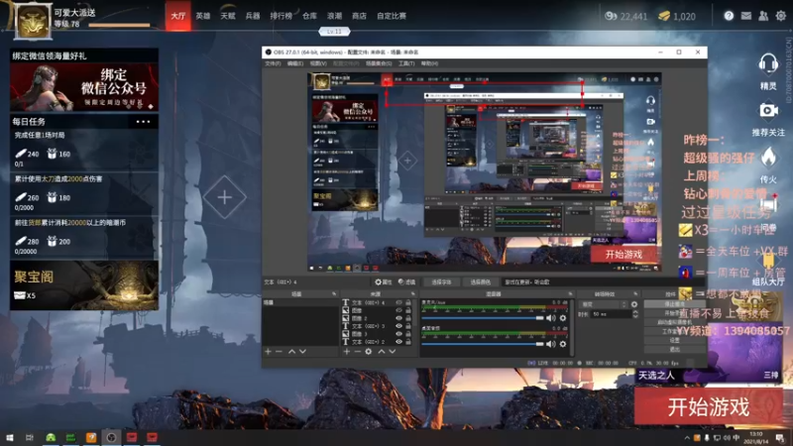Toggle lock on source 图像 2
Screen dimensions: 793x446
(408, 318)
